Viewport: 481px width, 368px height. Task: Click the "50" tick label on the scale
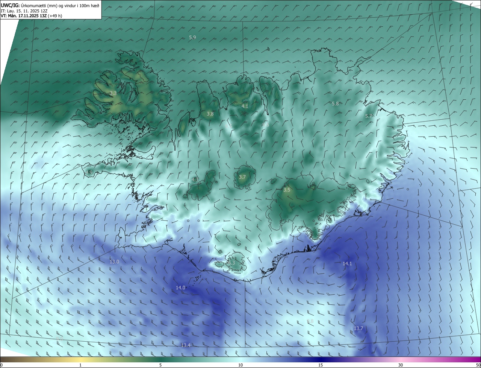[x=478, y=365]
